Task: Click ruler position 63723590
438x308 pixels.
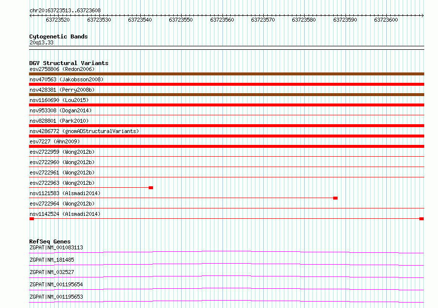Action: (345, 20)
